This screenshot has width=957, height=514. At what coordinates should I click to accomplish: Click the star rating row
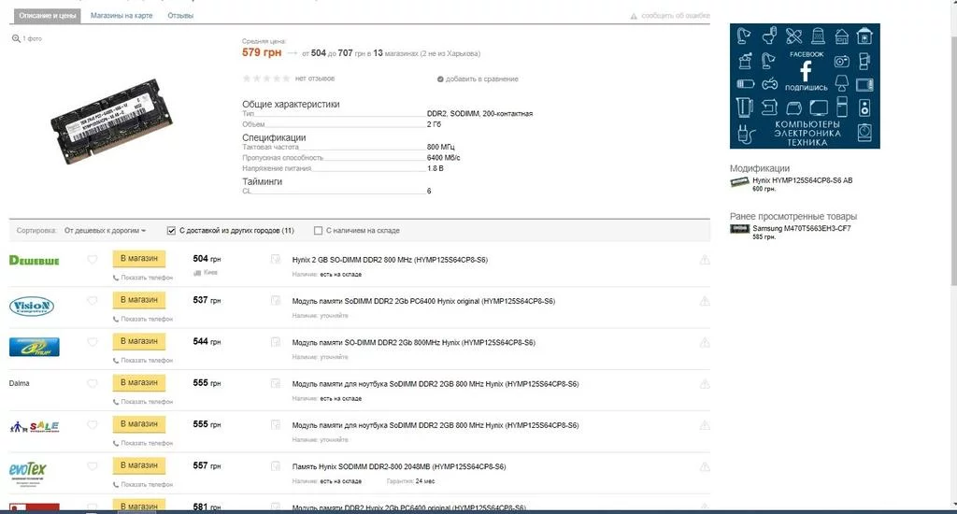tap(266, 79)
